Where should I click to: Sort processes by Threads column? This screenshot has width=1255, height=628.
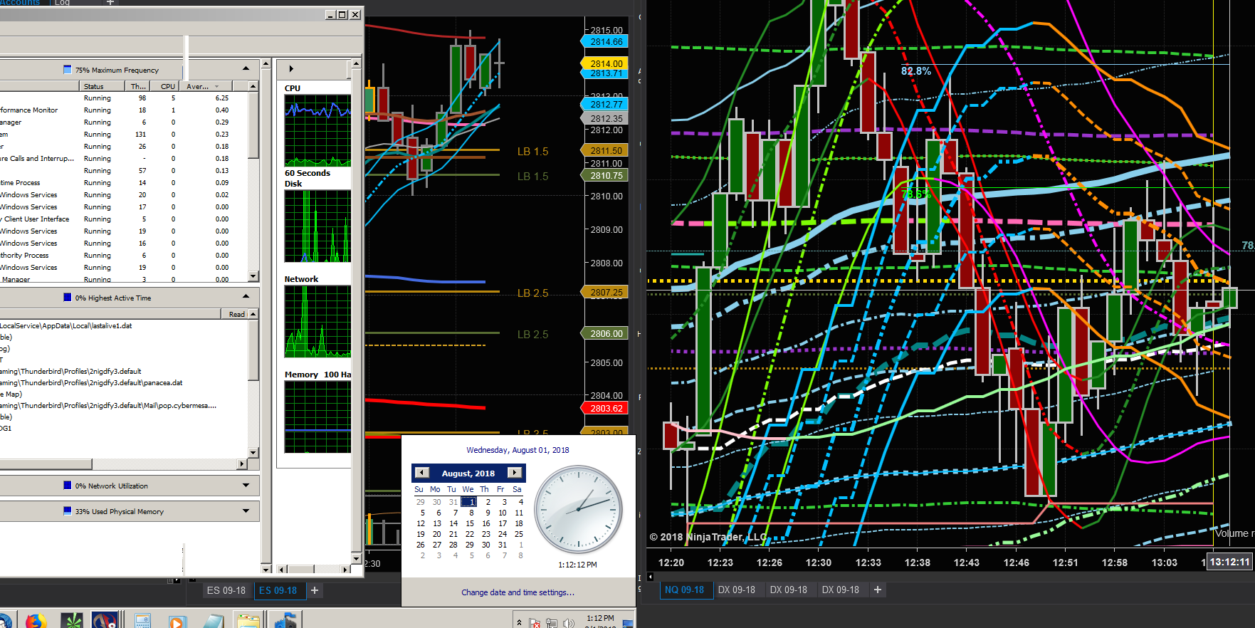[138, 86]
